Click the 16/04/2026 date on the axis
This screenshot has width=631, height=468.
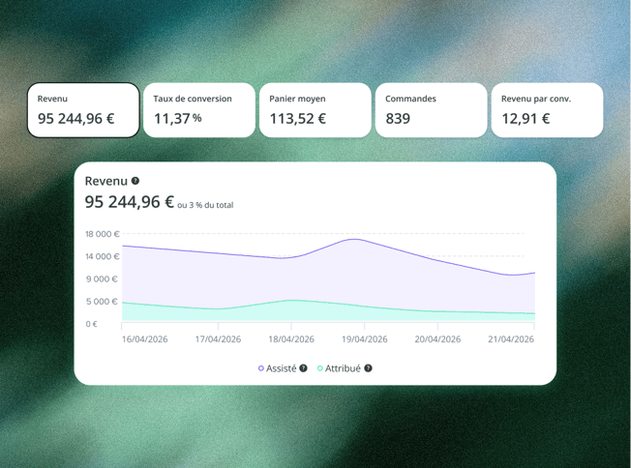point(145,339)
